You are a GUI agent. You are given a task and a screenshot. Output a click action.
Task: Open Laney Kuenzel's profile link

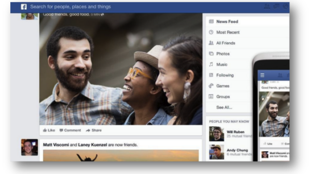93,145
